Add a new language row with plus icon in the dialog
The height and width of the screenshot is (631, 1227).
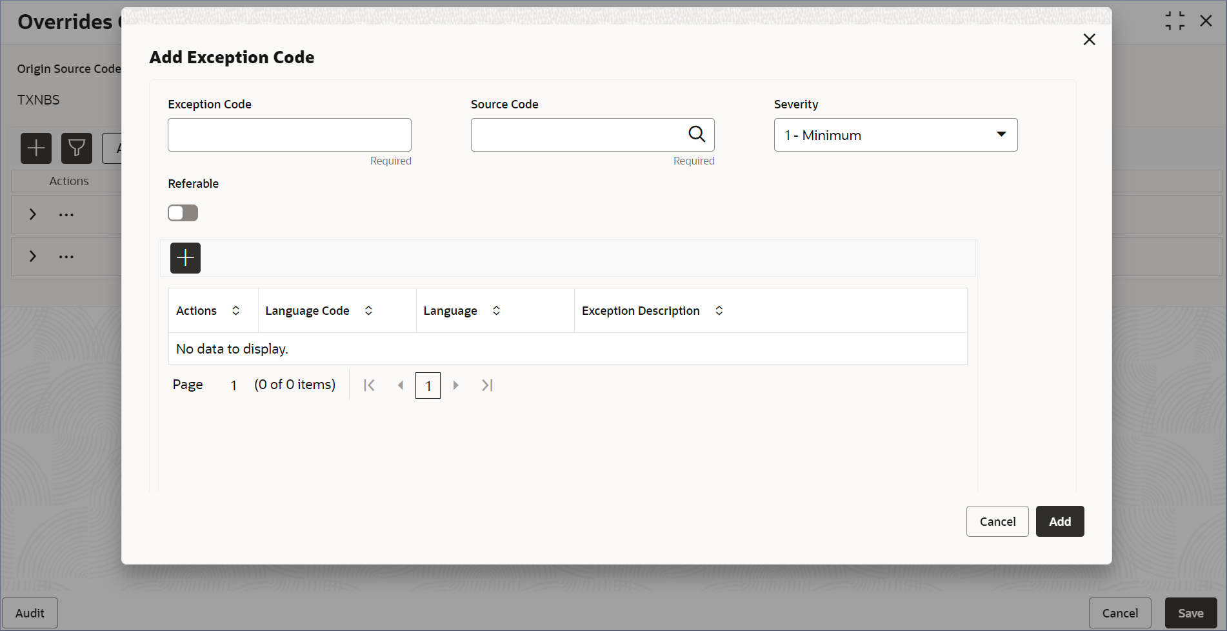click(x=185, y=258)
